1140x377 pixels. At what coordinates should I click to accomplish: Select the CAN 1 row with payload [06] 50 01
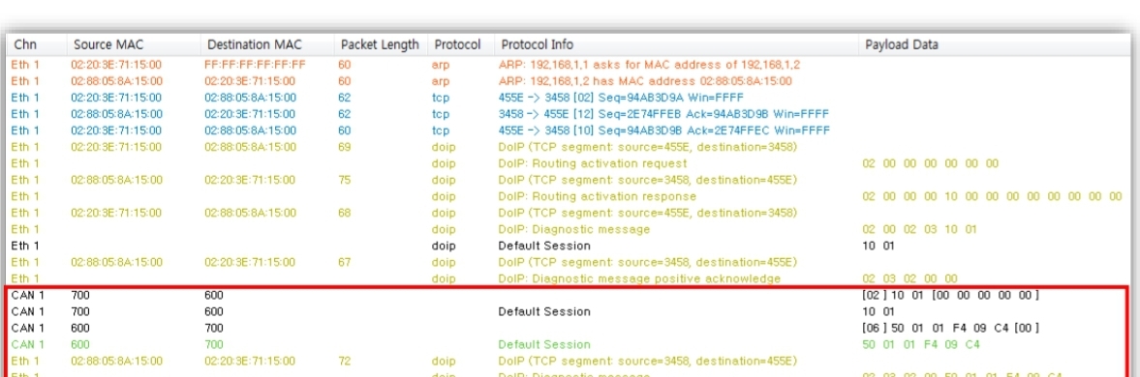click(x=569, y=328)
